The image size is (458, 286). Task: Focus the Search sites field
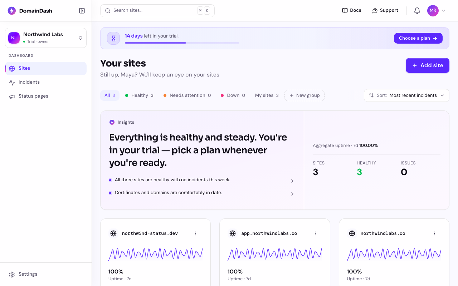[x=157, y=11]
